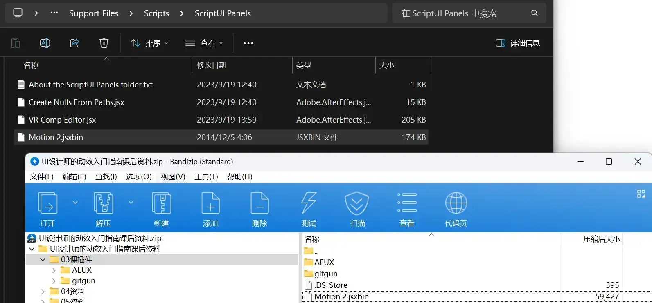Click the Share icon in Explorer toolbar
This screenshot has width=652, height=303.
[74, 43]
